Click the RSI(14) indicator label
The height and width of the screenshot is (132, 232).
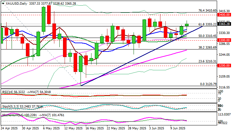8,92
